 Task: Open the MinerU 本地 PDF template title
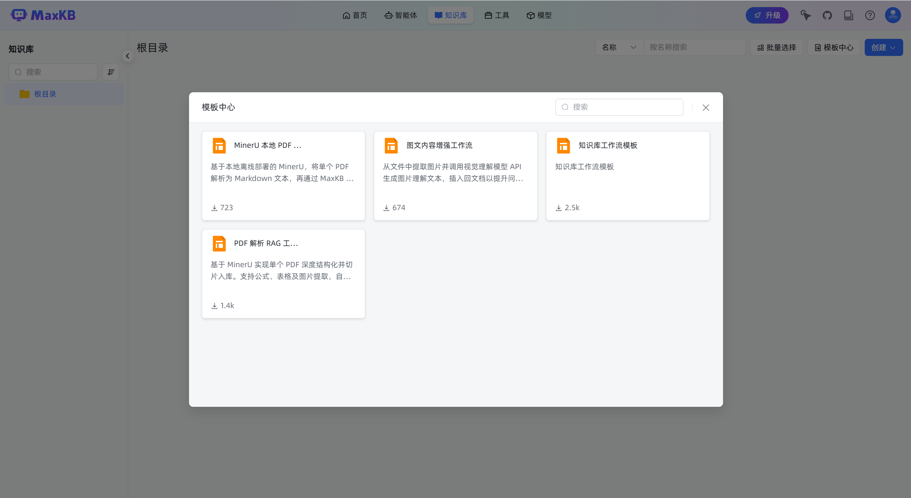(268, 145)
